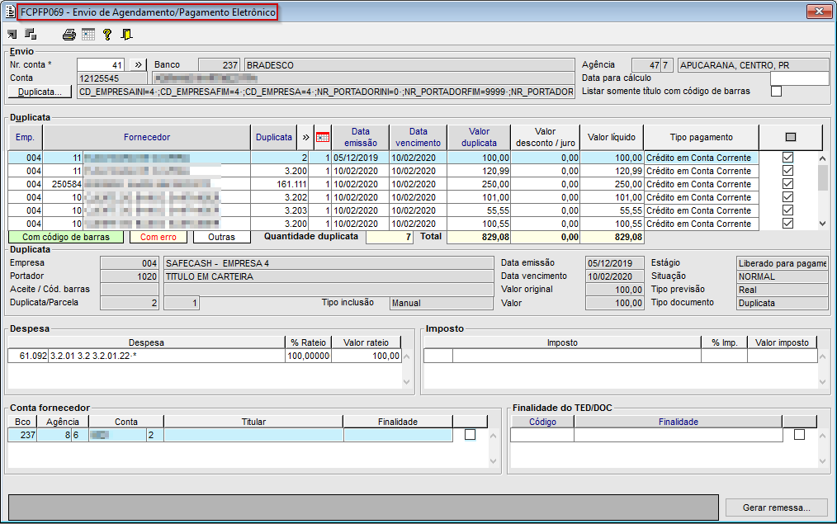The width and height of the screenshot is (837, 524).
Task: Click the % Rateio value 100,00000
Action: pos(308,356)
